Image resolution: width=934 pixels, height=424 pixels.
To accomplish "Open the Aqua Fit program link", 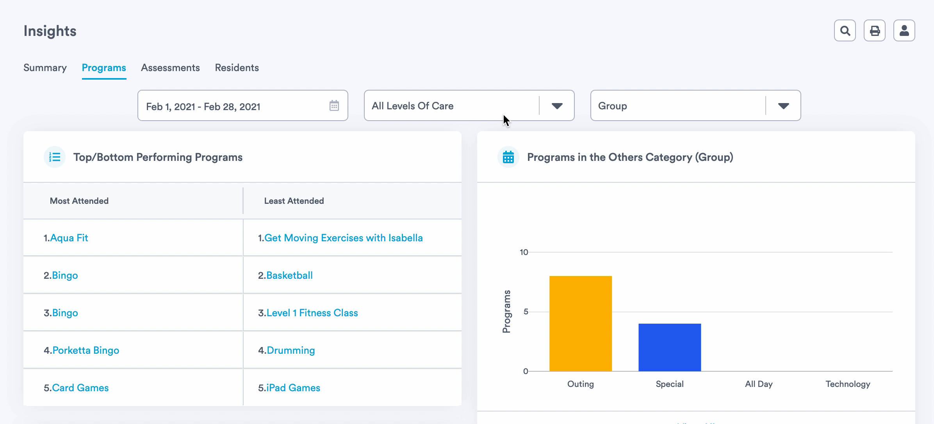I will [x=69, y=238].
